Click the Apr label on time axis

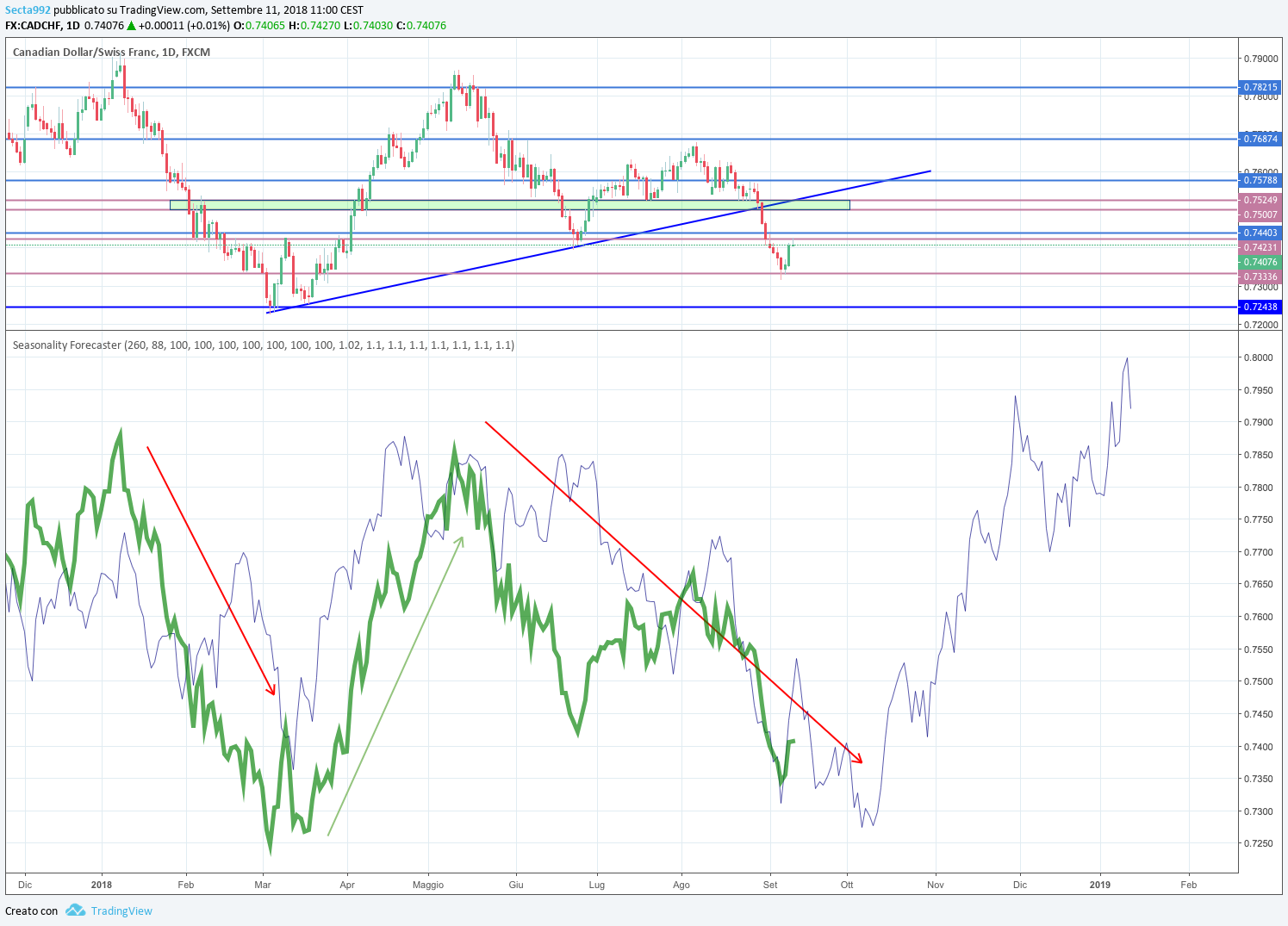347,885
